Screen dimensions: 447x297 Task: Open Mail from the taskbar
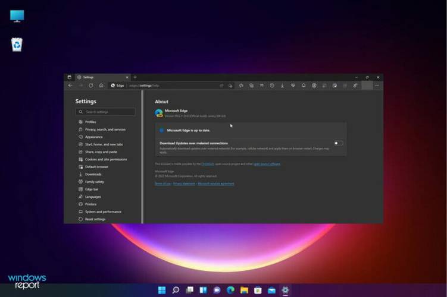coord(271,290)
